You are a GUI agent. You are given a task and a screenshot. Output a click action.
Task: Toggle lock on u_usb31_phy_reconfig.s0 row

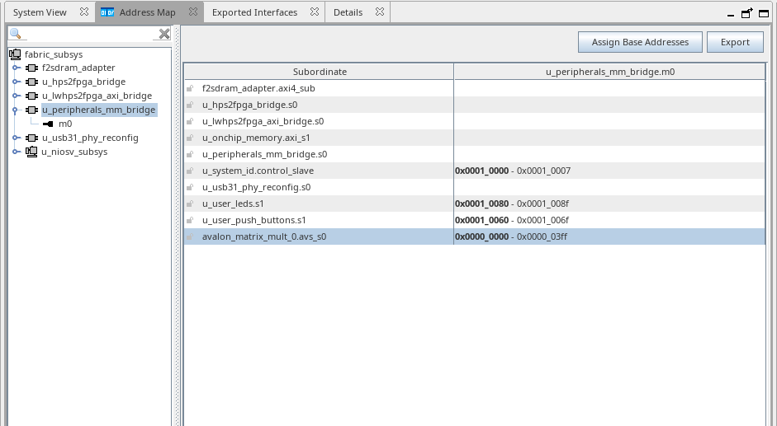190,187
